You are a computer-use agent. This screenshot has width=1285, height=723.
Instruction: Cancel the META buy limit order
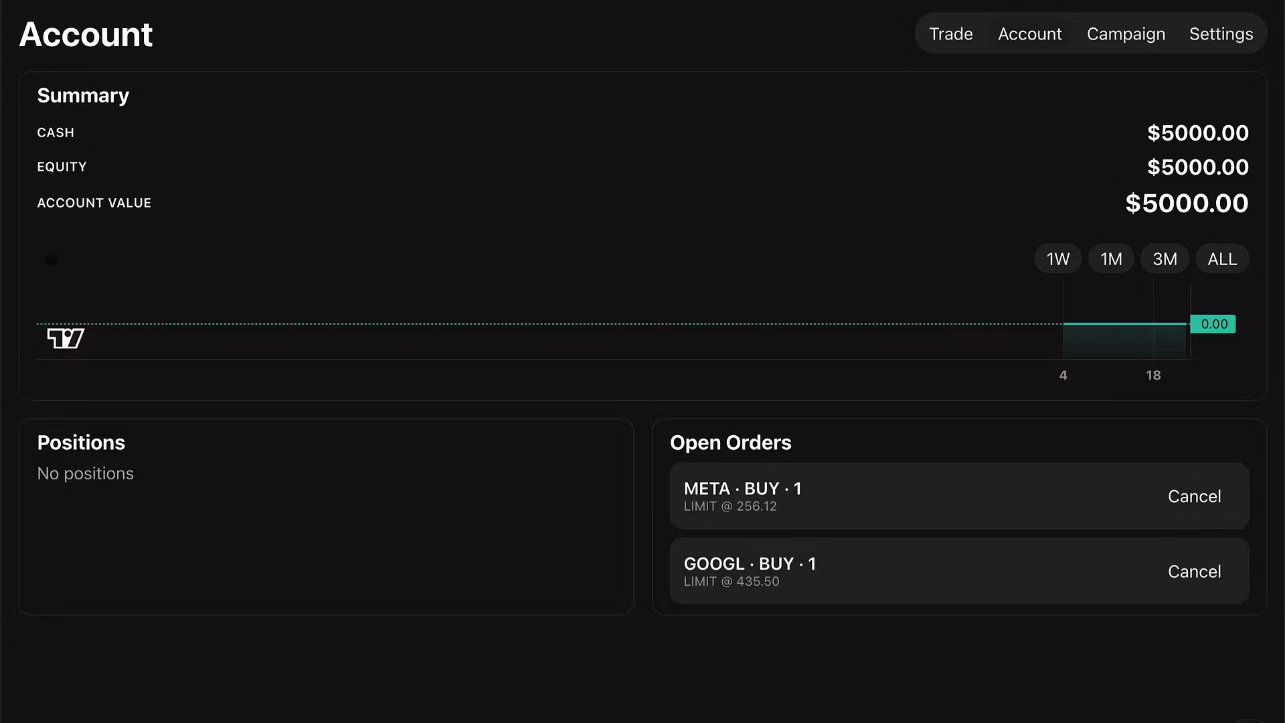pos(1194,497)
